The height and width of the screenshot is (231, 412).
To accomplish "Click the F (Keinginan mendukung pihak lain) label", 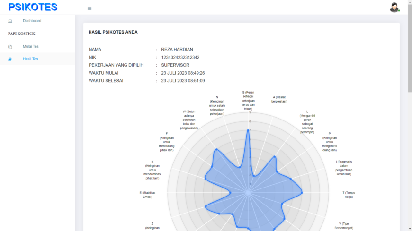I will point(167,142).
